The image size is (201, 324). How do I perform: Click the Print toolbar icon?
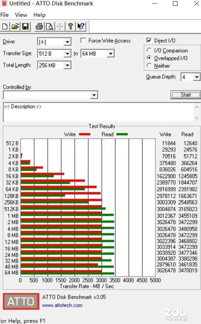pos(39,26)
